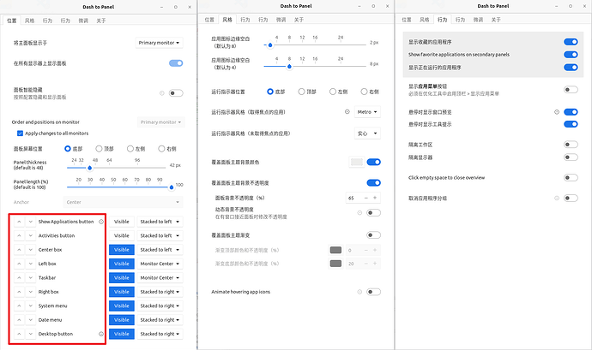Click Visible button for System menu
Image resolution: width=592 pixels, height=350 pixels.
(122, 306)
